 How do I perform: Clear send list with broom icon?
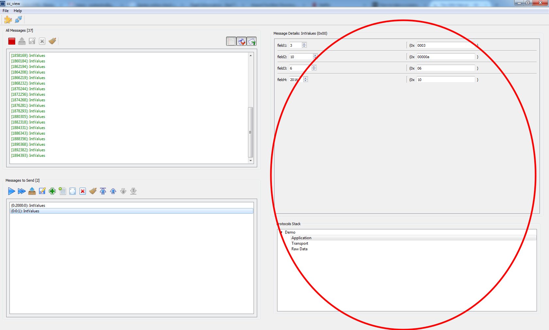pos(93,191)
